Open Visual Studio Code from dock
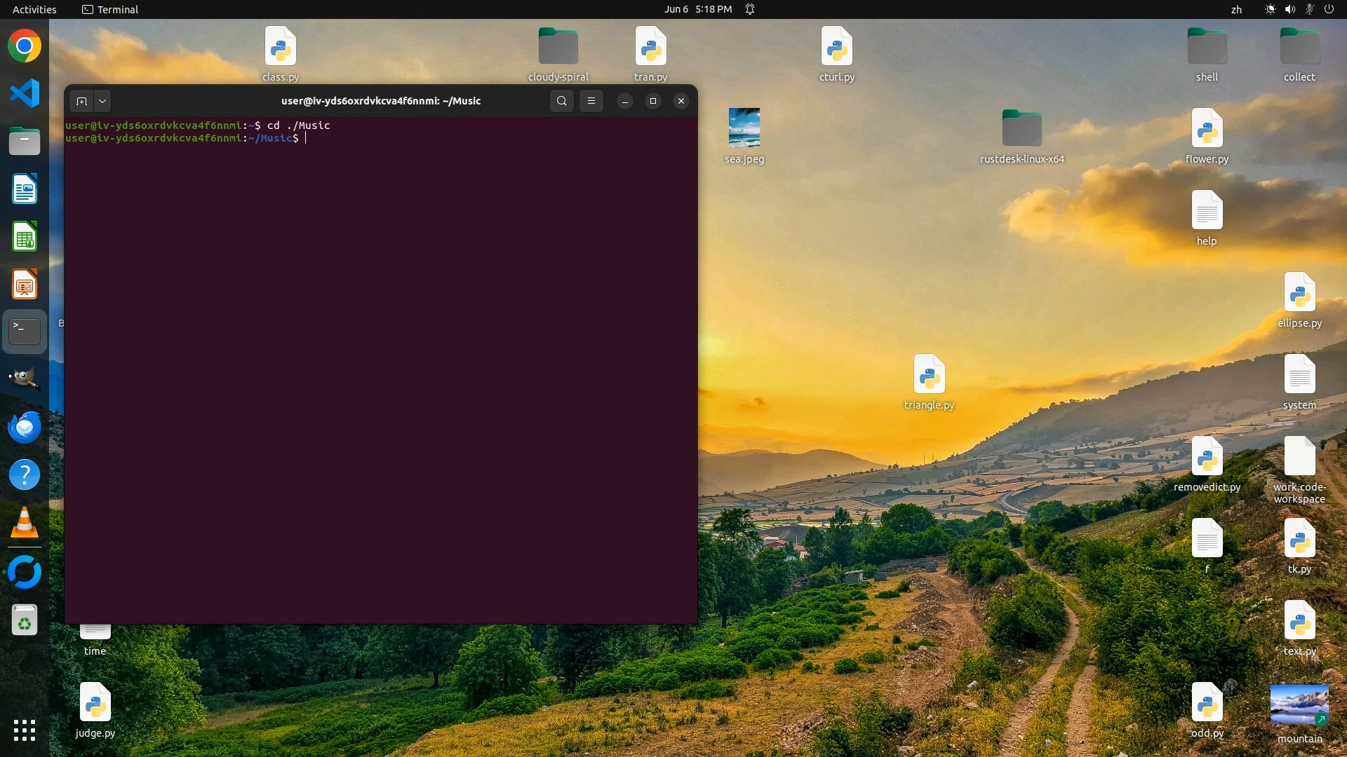 tap(25, 93)
